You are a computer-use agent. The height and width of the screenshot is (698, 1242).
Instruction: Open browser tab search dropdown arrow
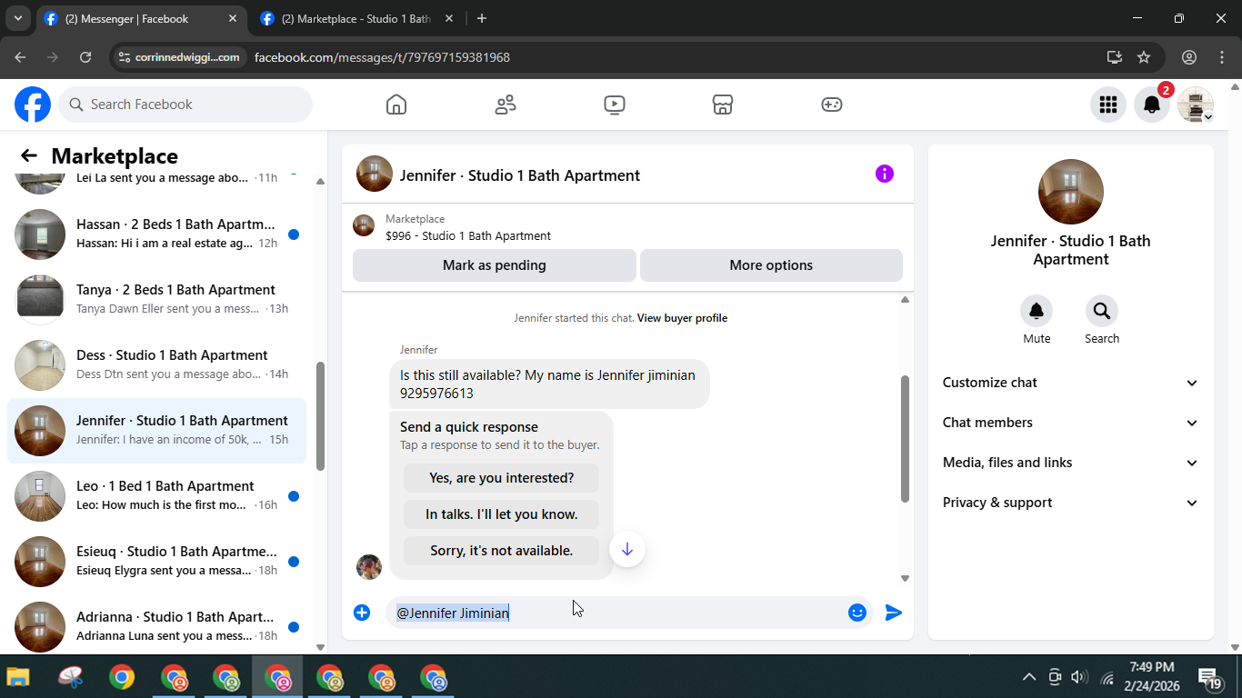point(17,18)
